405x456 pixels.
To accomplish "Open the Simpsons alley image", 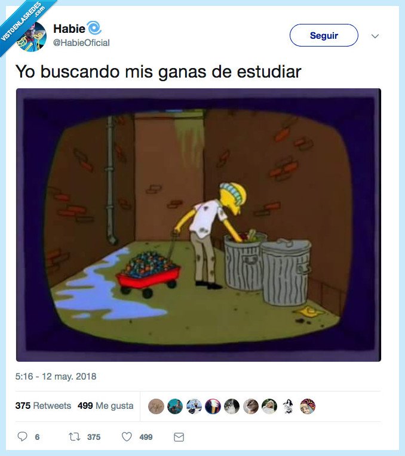I will click(198, 225).
